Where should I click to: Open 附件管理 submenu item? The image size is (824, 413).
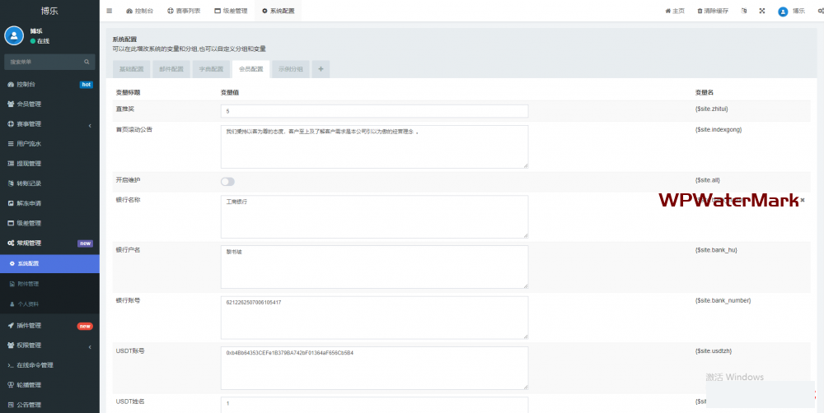coord(28,284)
